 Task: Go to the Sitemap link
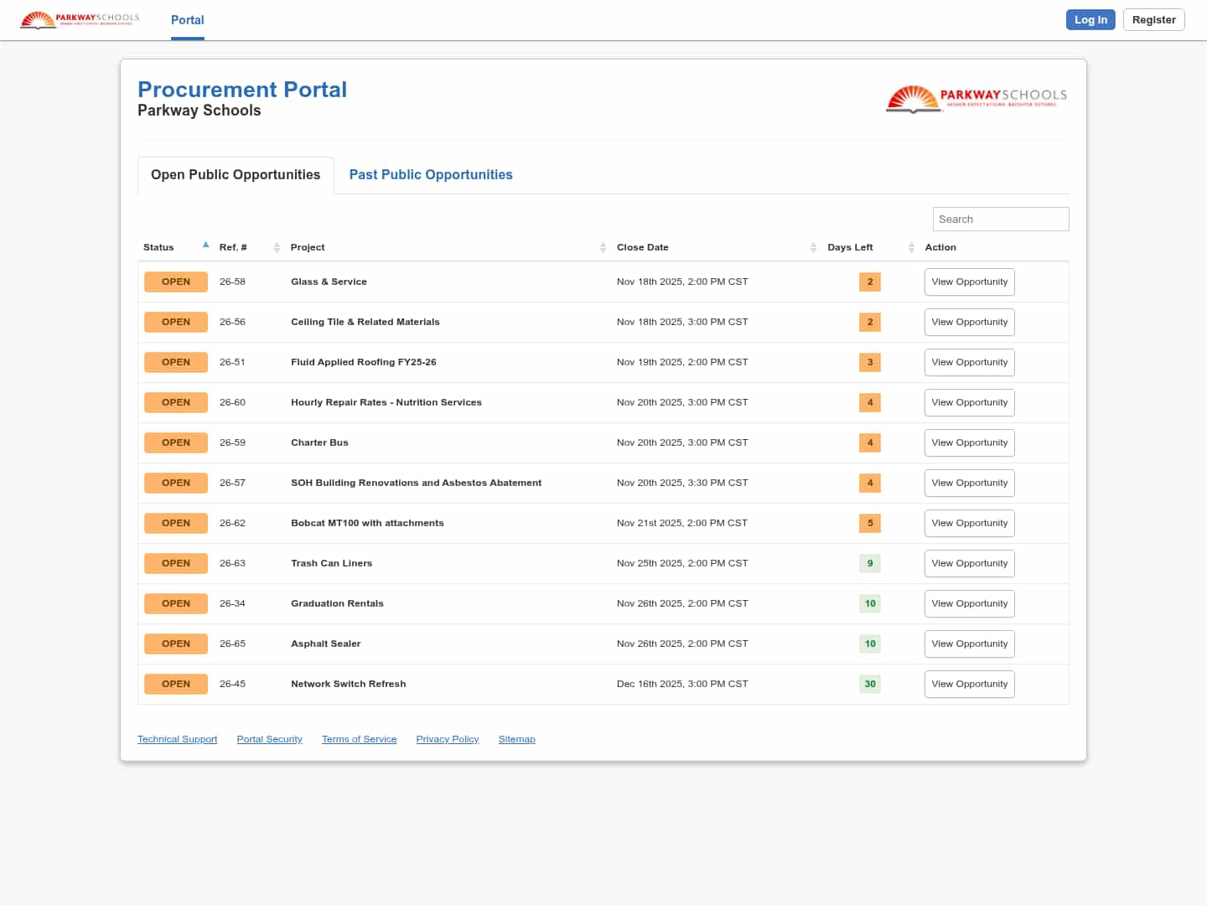(516, 739)
